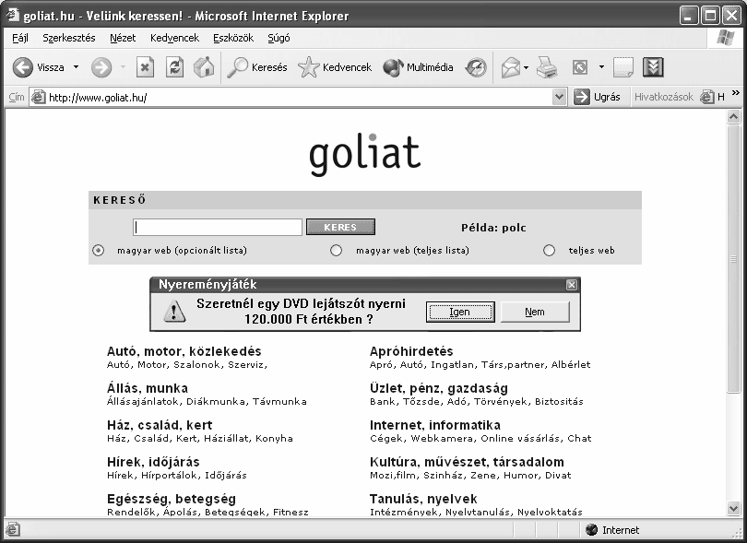Close the Nyereményjáték popup with X
This screenshot has height=543, width=747.
[572, 285]
